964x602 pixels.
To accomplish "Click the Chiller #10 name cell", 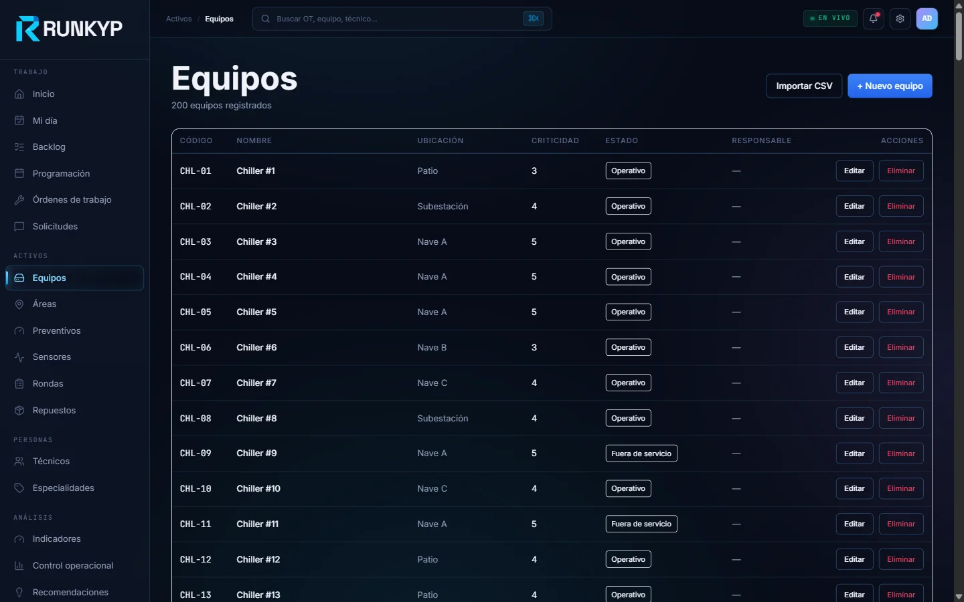I will (258, 489).
